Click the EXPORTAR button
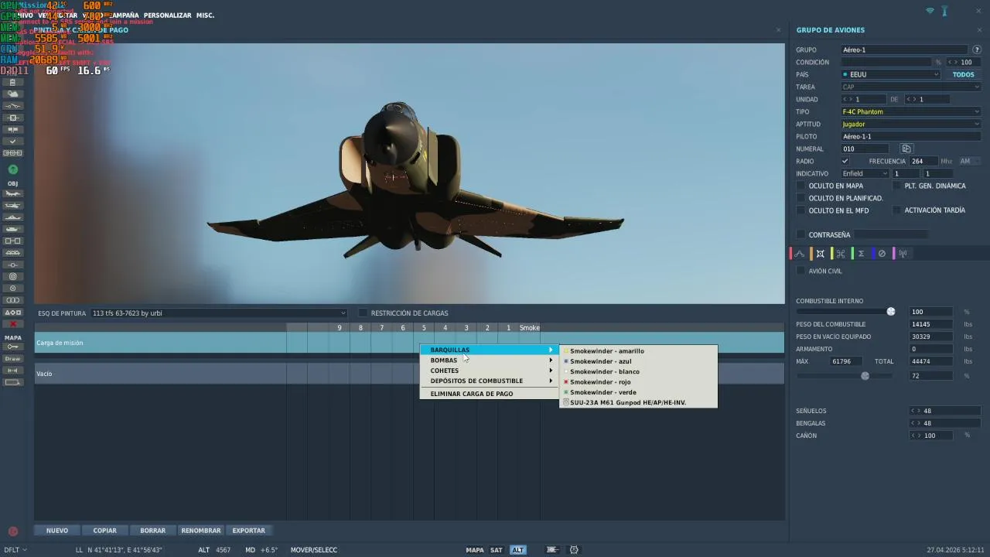990x557 pixels. 249,531
